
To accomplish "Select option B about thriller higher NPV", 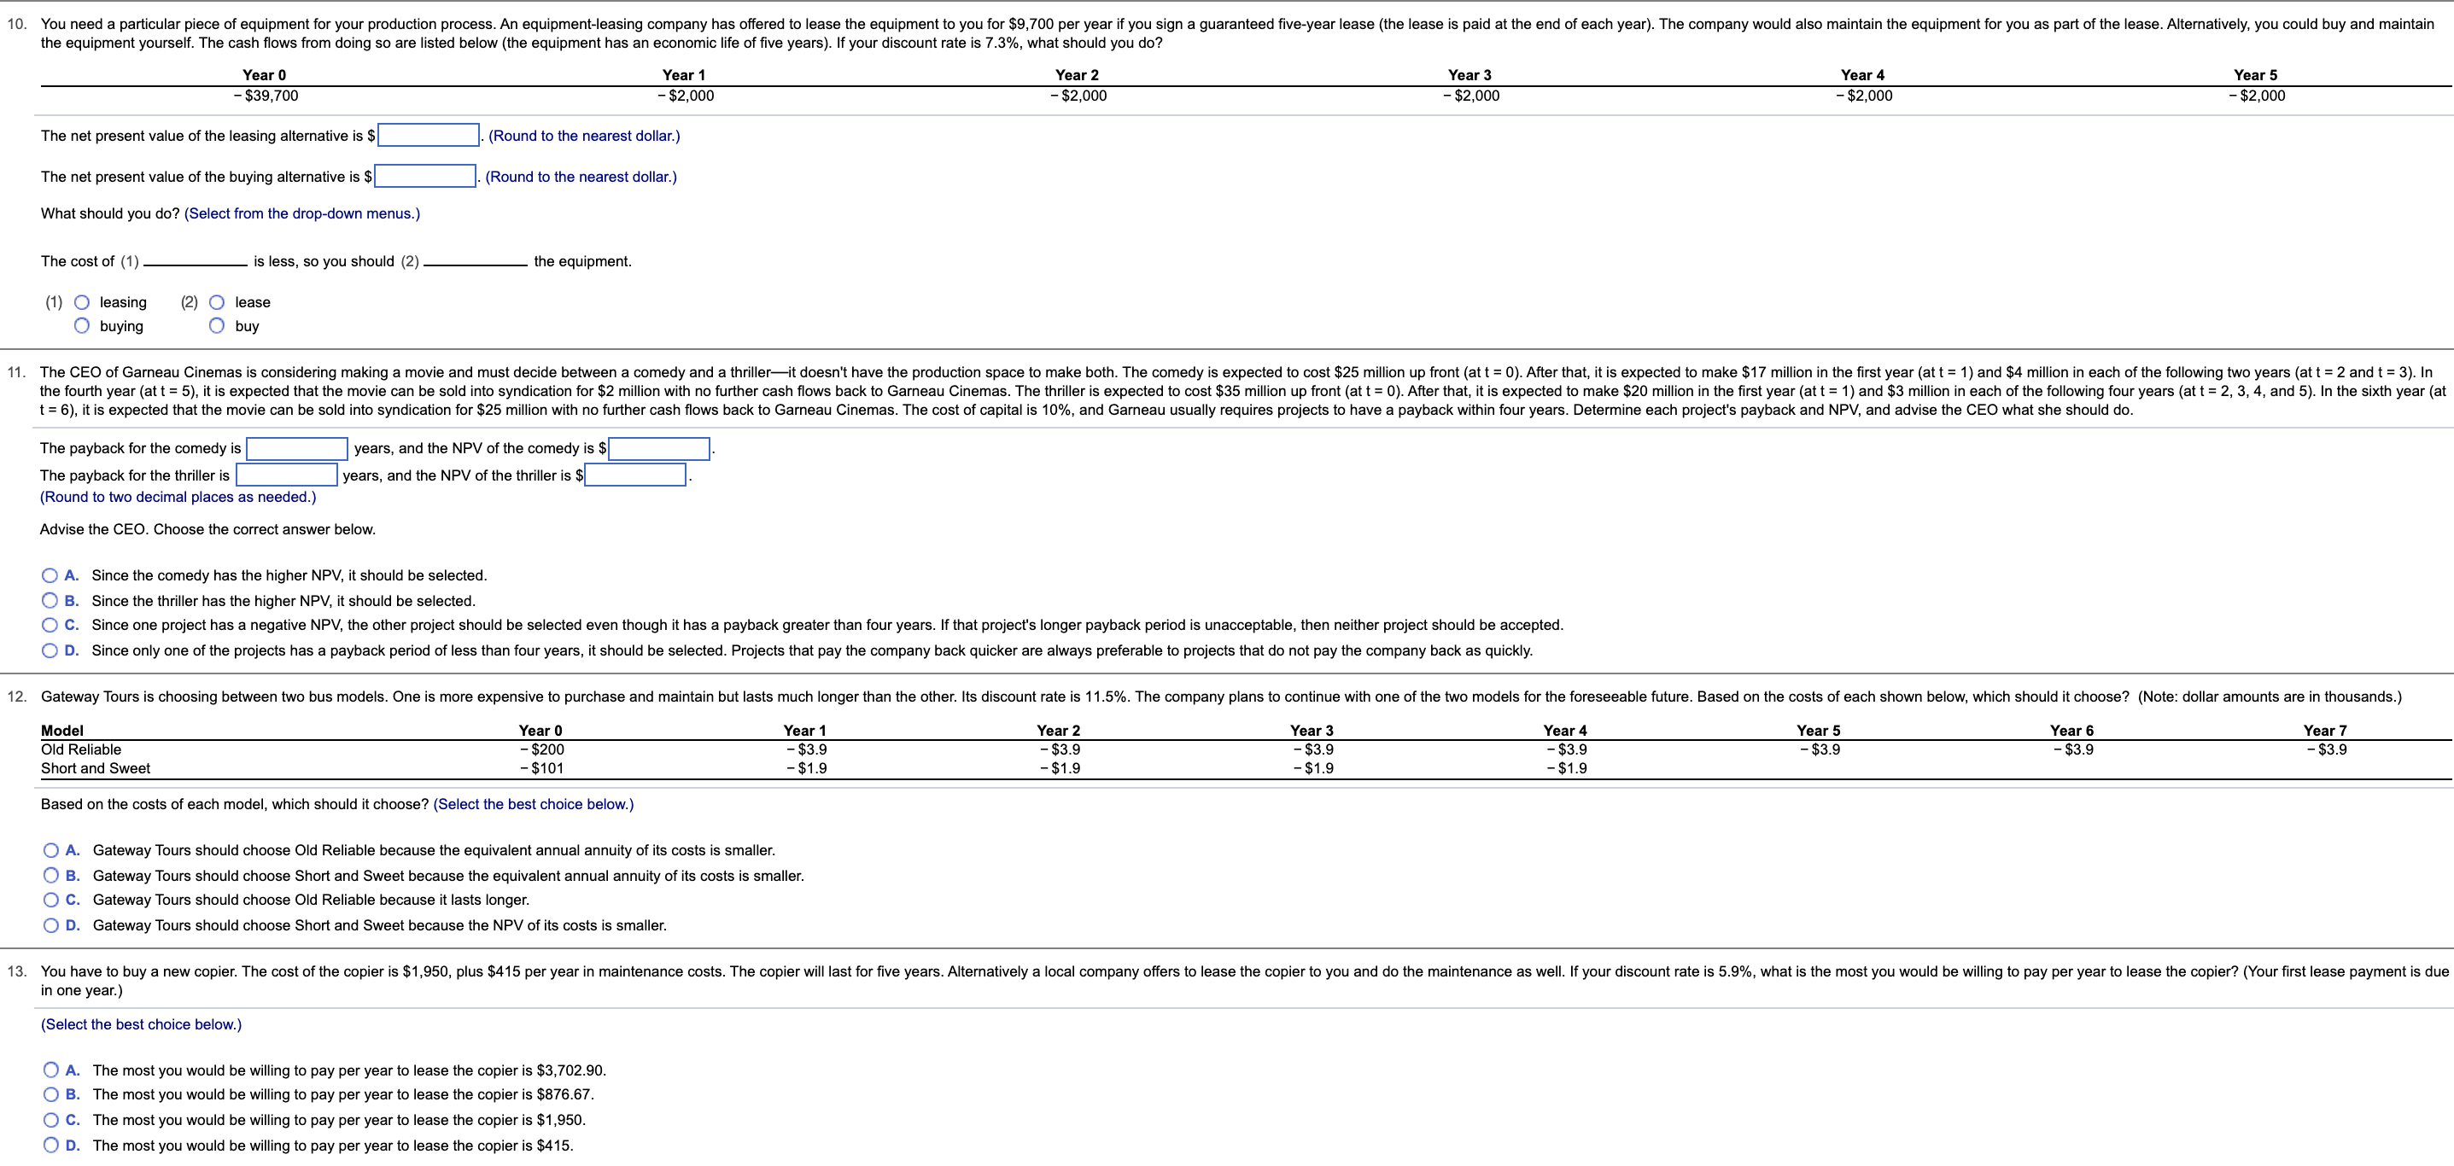I will pyautogui.click(x=50, y=601).
